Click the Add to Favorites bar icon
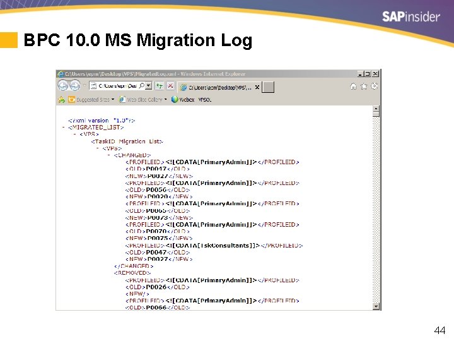The image size is (454, 341). [61, 100]
